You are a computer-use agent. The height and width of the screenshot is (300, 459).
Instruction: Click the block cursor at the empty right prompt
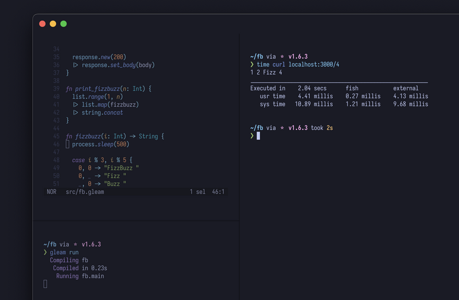(258, 136)
